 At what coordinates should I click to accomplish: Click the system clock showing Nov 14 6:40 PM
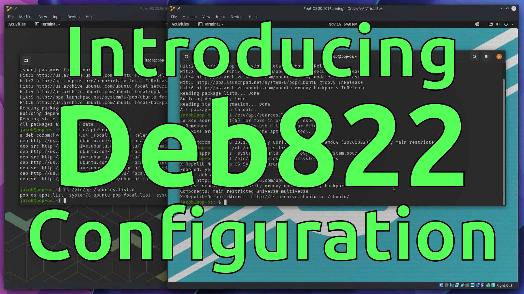point(342,24)
